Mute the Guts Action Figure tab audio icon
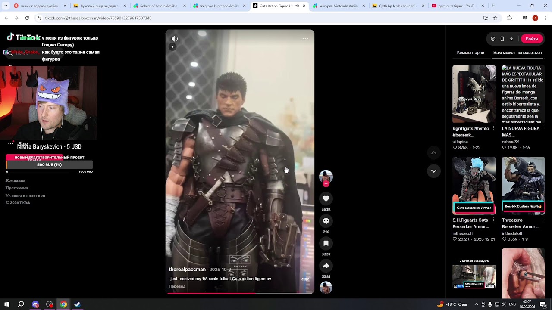552x310 pixels. click(297, 6)
